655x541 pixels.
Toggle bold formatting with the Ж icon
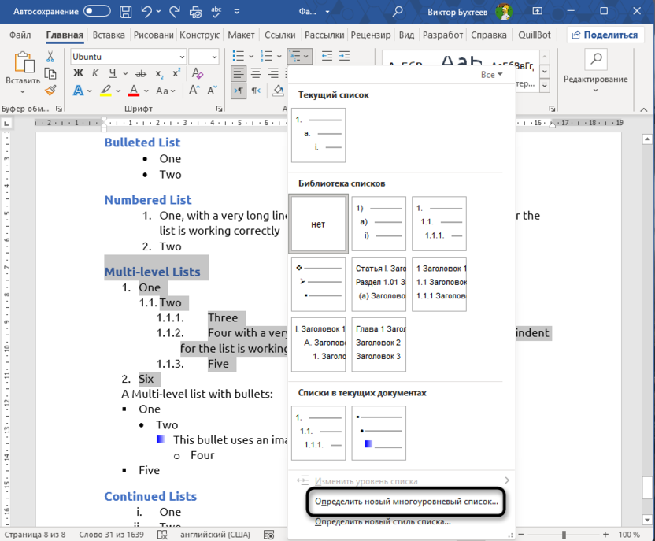click(77, 72)
